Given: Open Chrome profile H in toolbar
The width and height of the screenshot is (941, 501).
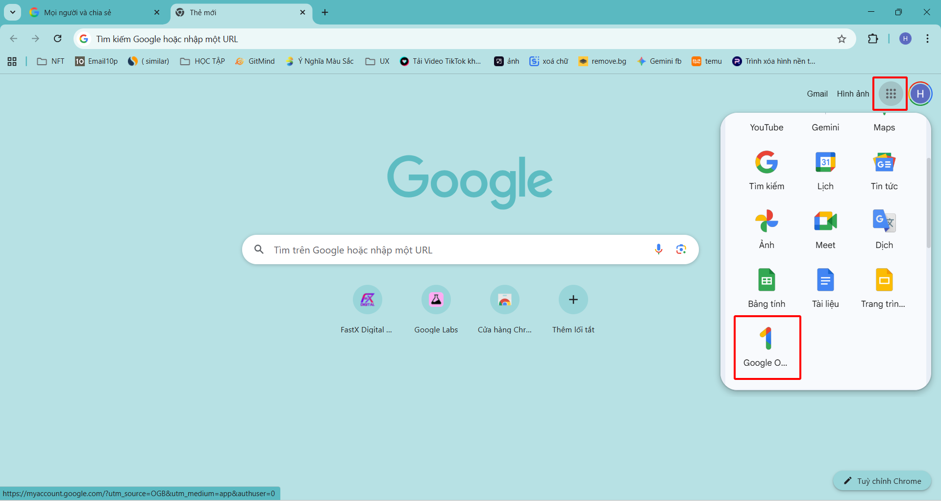Looking at the screenshot, I should click(905, 39).
